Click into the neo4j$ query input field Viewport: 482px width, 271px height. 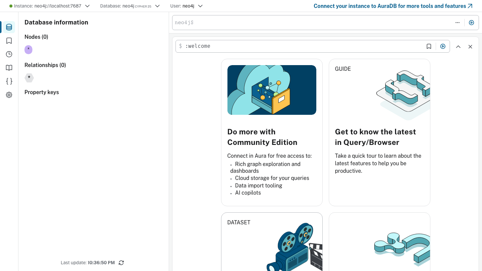click(x=313, y=23)
